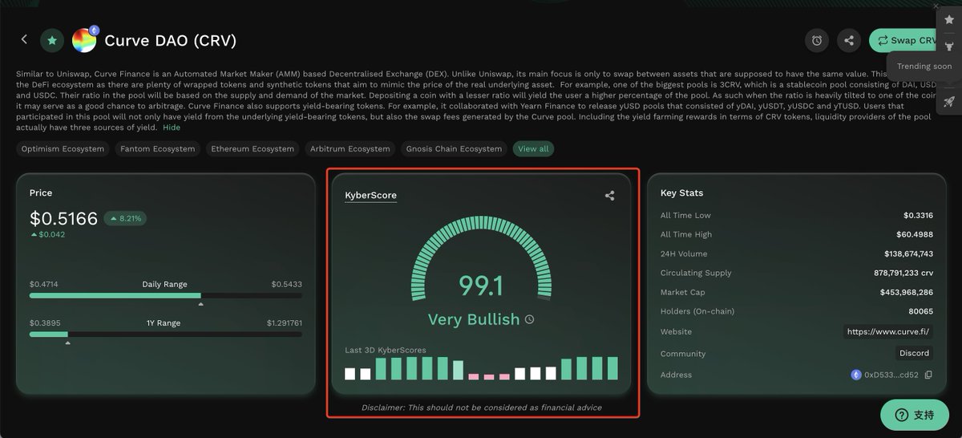This screenshot has height=438, width=962.
Task: Click the Curve DAO token logo
Action: pos(84,40)
